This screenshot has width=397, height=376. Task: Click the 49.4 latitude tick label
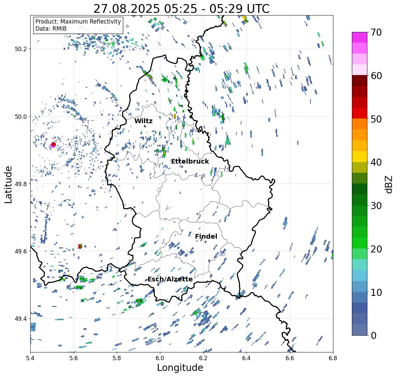[x=21, y=319]
